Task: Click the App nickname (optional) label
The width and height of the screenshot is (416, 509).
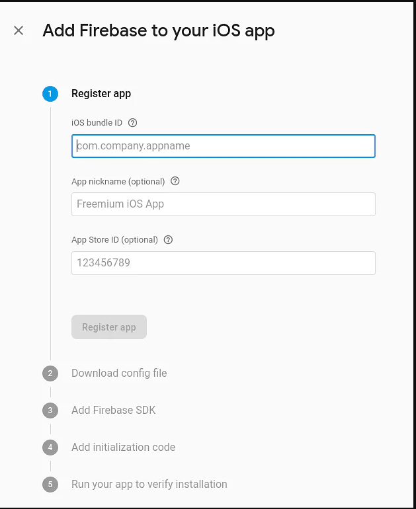Action: (118, 182)
